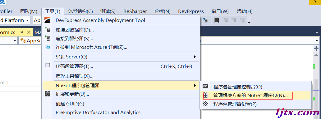The image size is (321, 119).
Task: Close the 工具(T) menu
Action: click(x=53, y=11)
